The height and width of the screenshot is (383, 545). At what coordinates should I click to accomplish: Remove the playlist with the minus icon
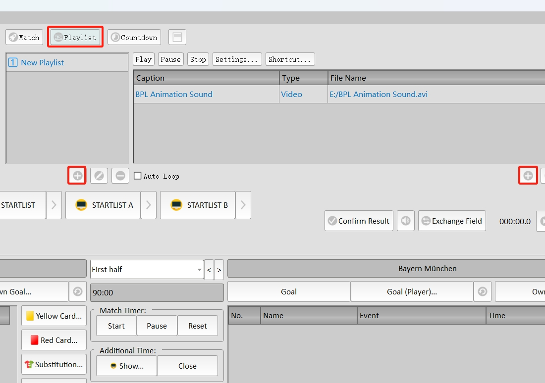[120, 176]
